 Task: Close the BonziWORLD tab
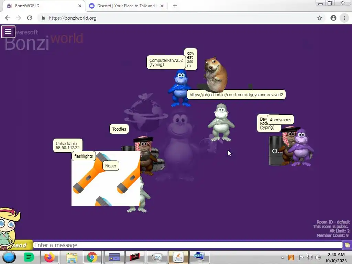(80, 6)
